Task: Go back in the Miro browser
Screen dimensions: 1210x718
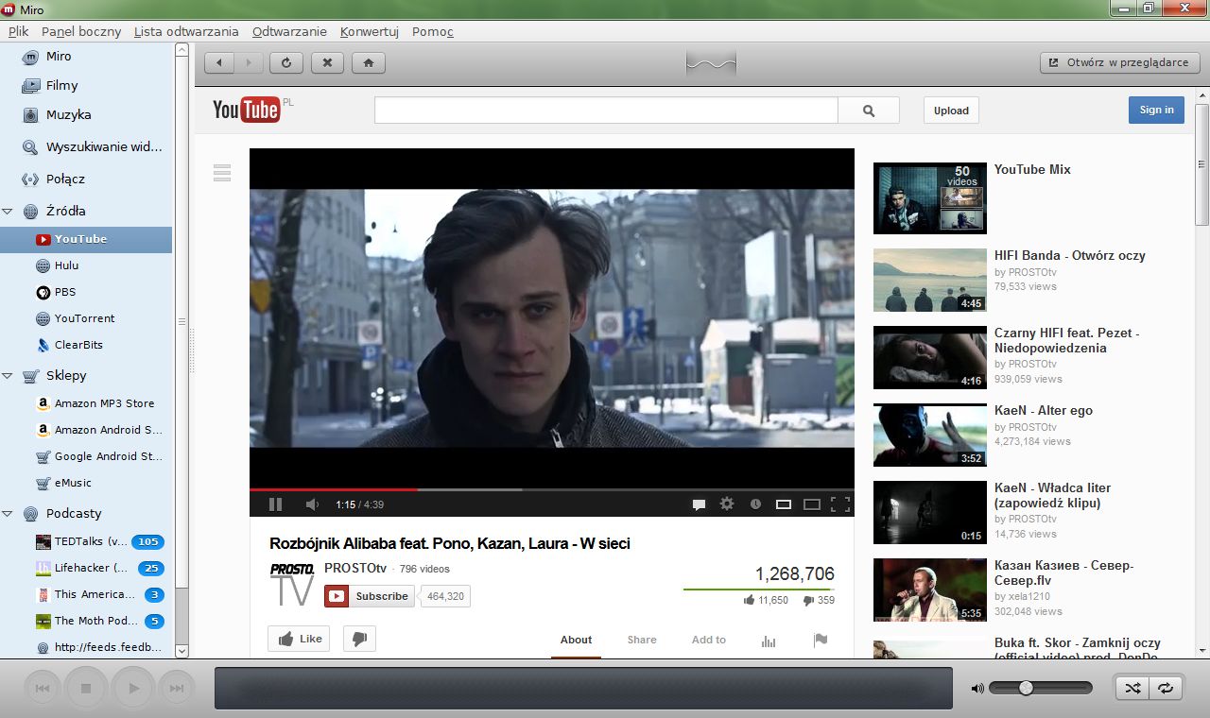Action: (219, 63)
